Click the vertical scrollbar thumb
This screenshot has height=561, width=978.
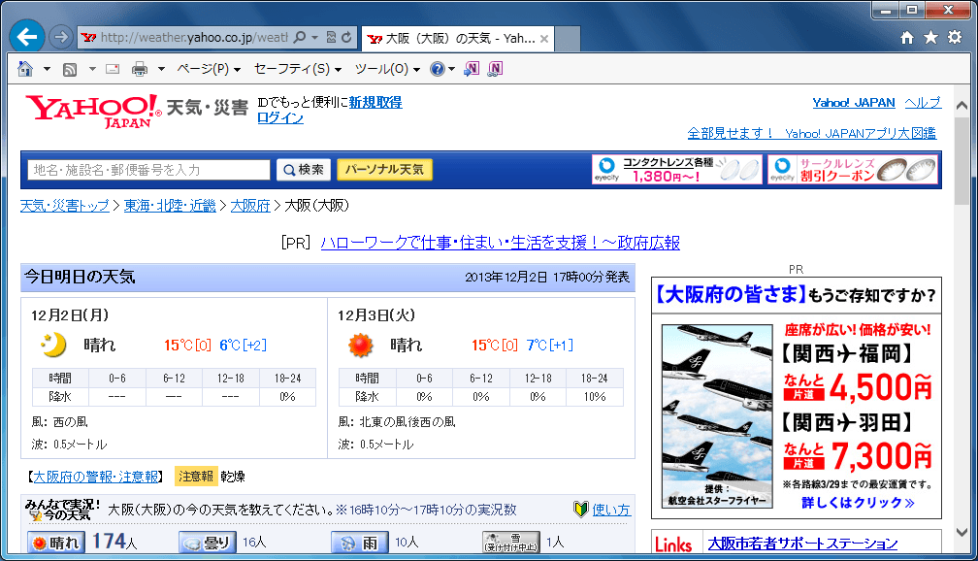pos(962,160)
